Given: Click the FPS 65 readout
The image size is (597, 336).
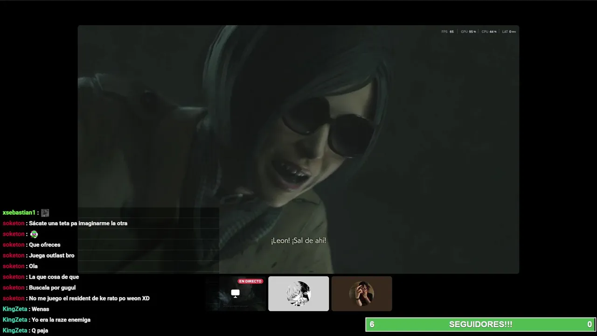Looking at the screenshot, I should tap(447, 32).
